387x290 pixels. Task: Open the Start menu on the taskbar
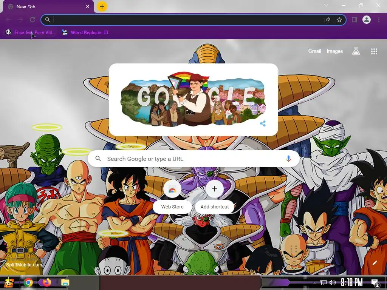[x=8, y=282]
